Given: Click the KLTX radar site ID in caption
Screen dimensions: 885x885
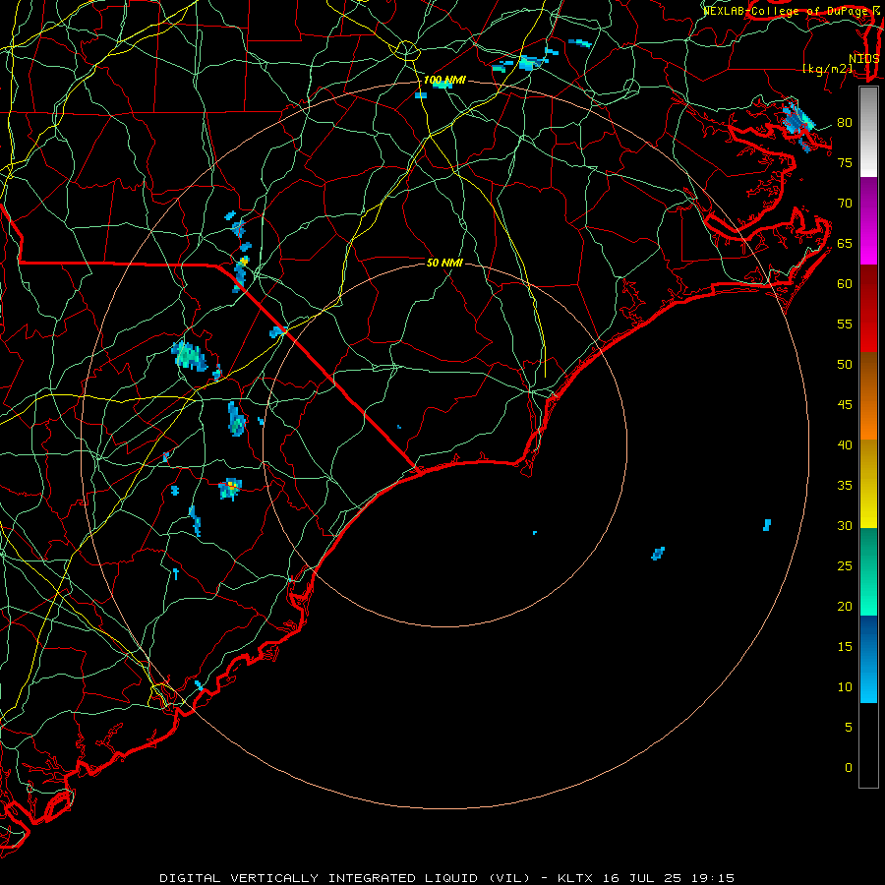Looking at the screenshot, I should (575, 878).
